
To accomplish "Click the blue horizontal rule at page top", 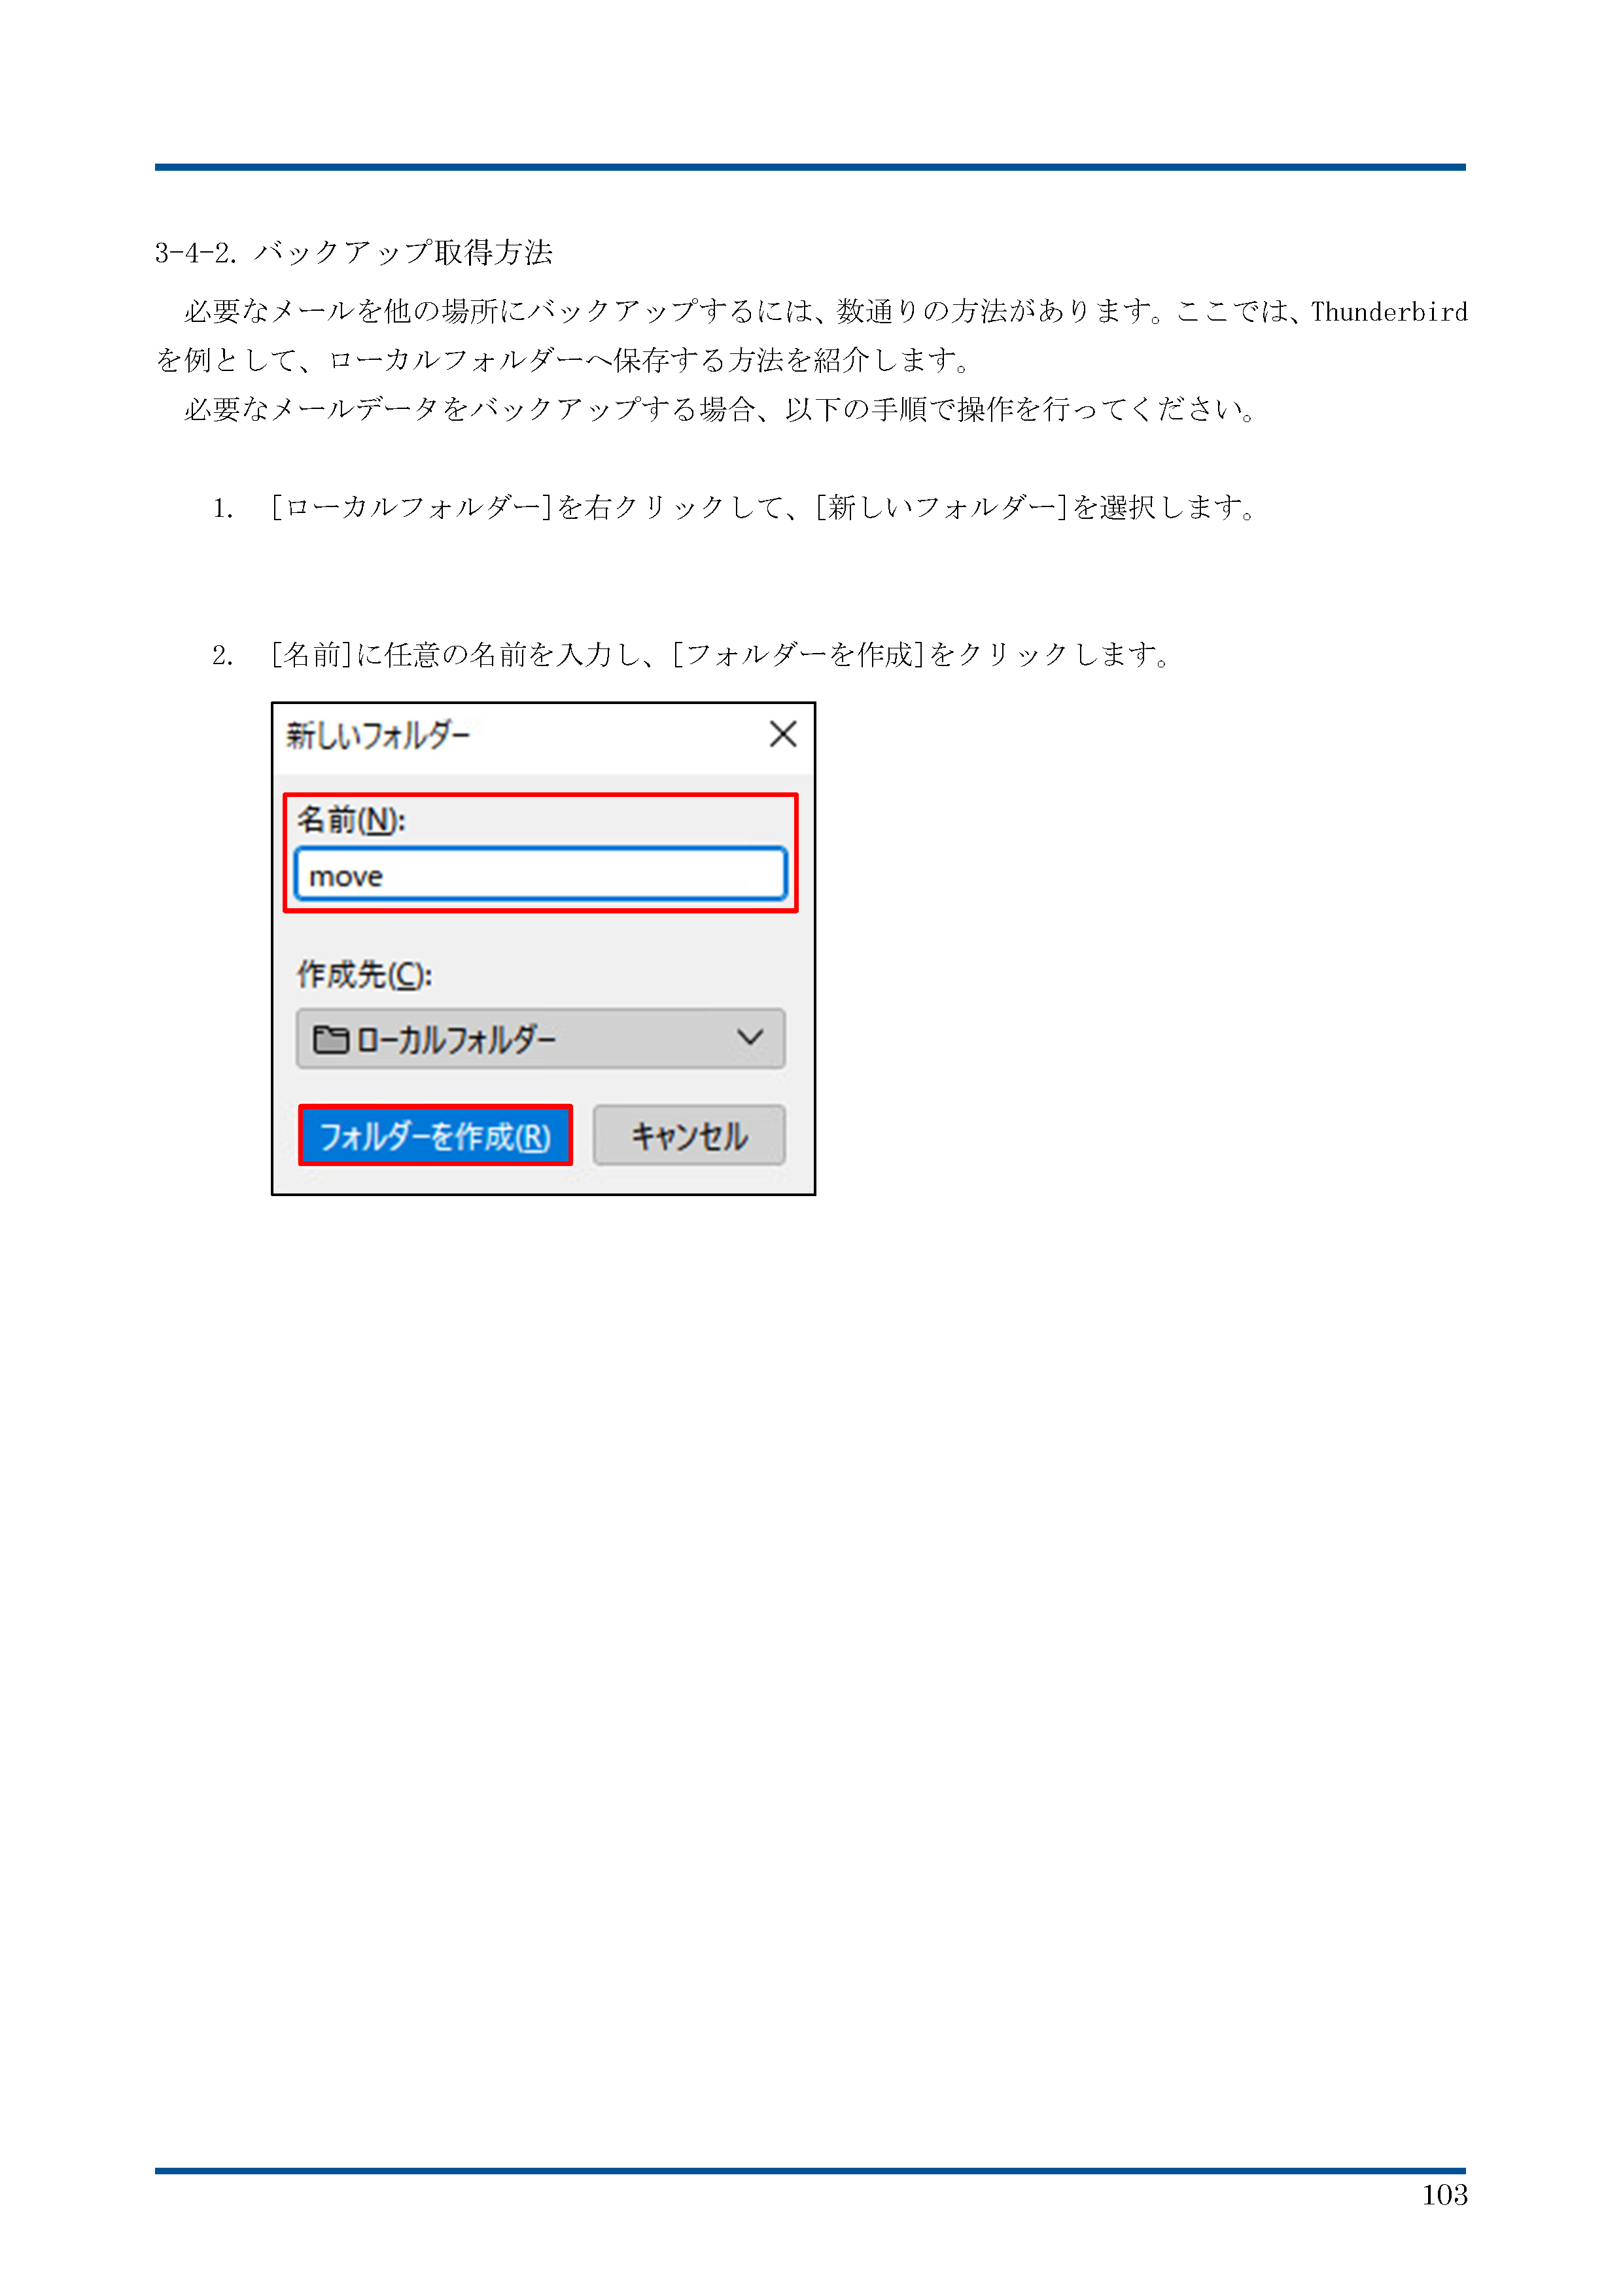I will pyautogui.click(x=810, y=167).
